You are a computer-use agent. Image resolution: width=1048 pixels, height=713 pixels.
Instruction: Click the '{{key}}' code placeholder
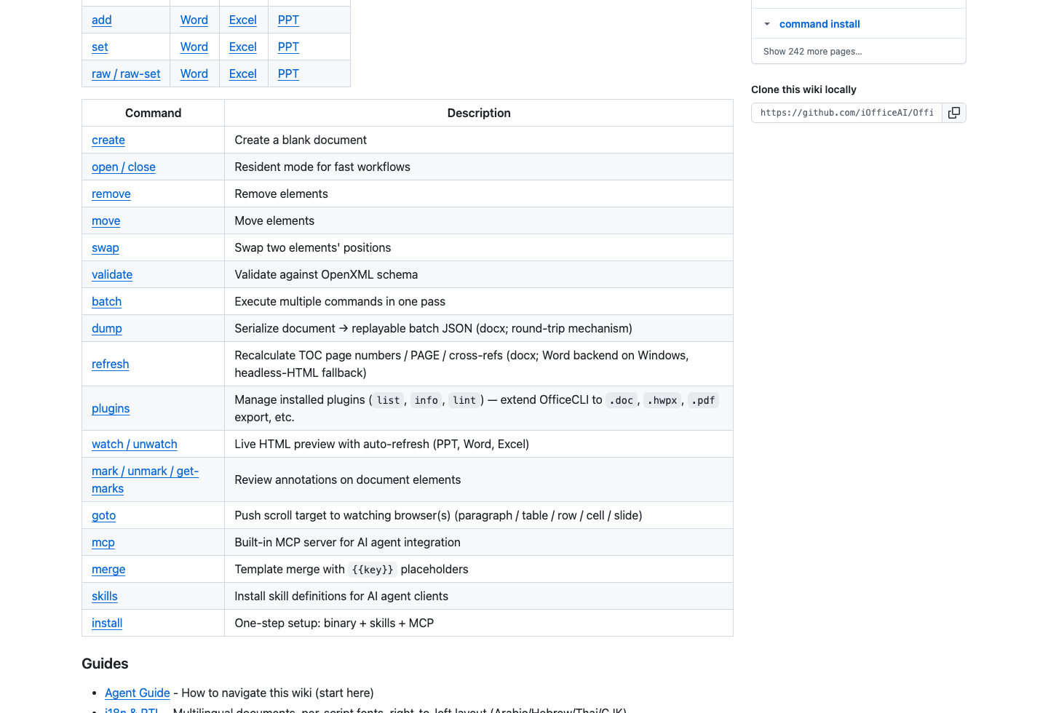click(x=373, y=570)
